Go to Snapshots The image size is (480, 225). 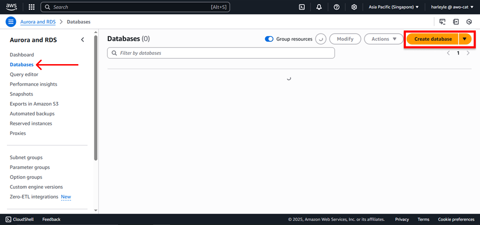click(x=21, y=94)
